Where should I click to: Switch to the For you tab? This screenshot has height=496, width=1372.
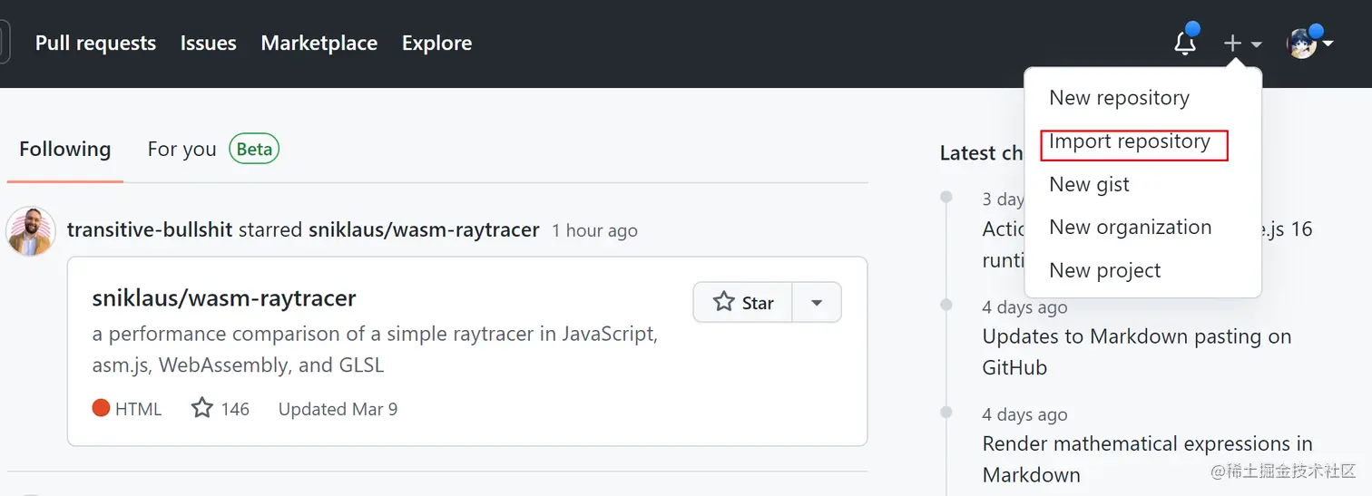[x=182, y=149]
